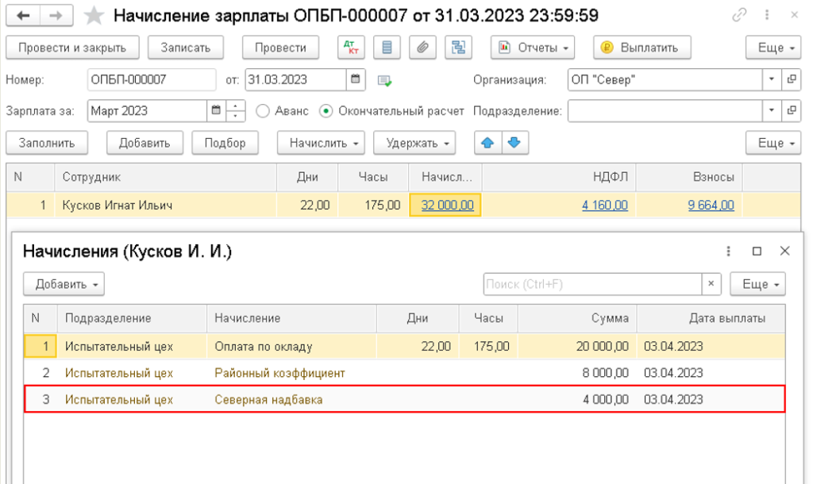This screenshot has height=484, width=813.
Task: Open the Удержать dropdown menu
Action: [x=414, y=143]
